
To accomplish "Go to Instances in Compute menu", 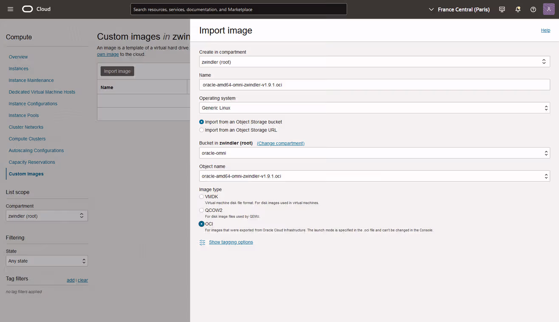I will (19, 69).
